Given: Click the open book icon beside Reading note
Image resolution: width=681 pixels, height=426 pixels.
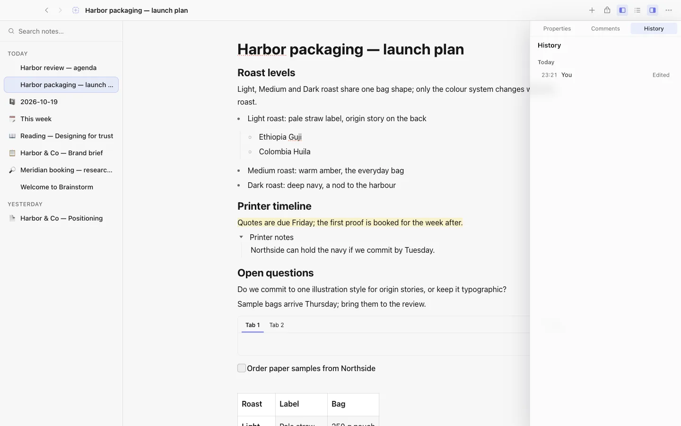Looking at the screenshot, I should [x=12, y=136].
